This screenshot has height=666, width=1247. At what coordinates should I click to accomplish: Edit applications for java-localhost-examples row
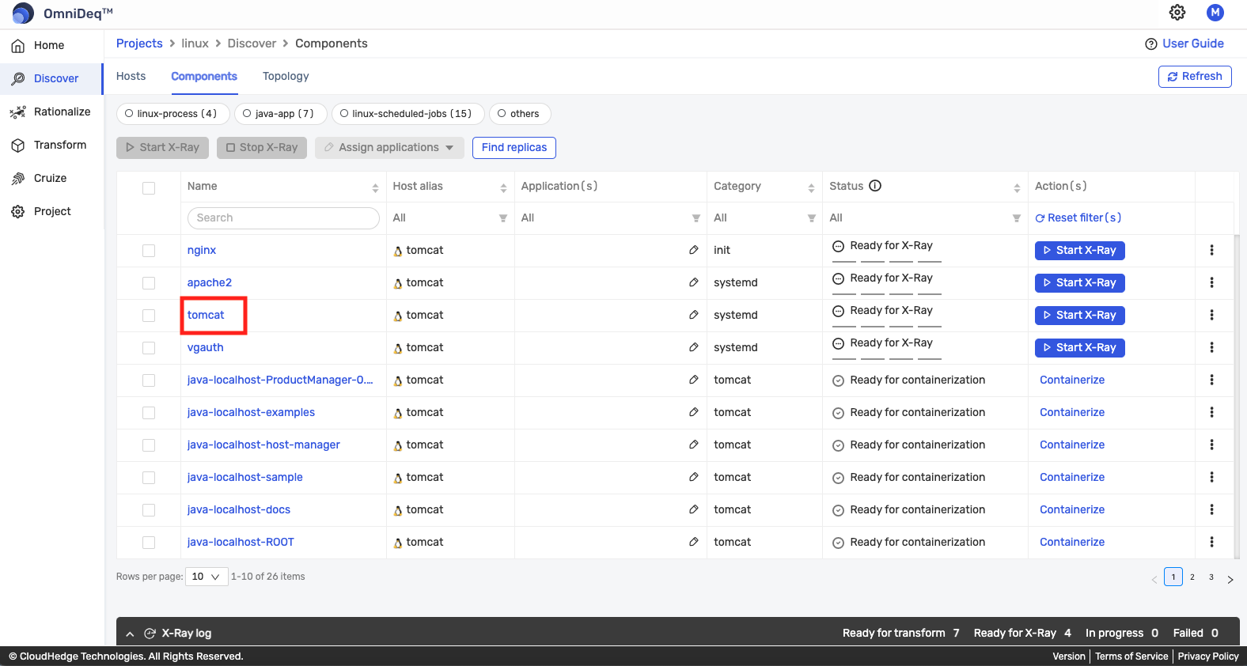pos(694,412)
